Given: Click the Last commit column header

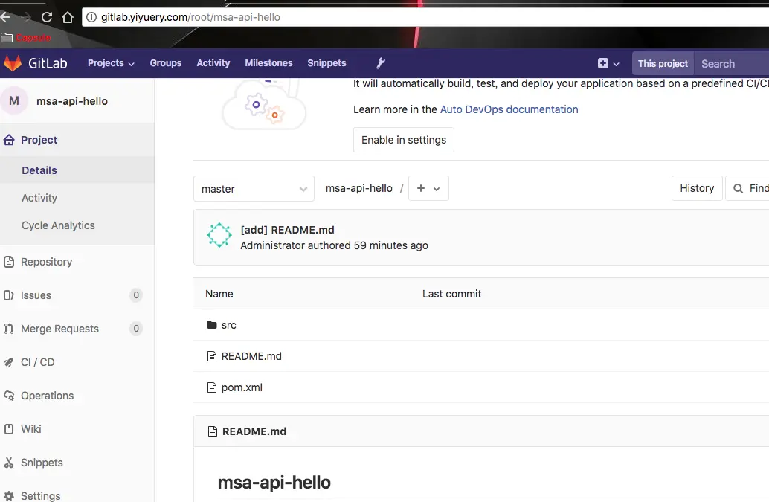Looking at the screenshot, I should (451, 294).
